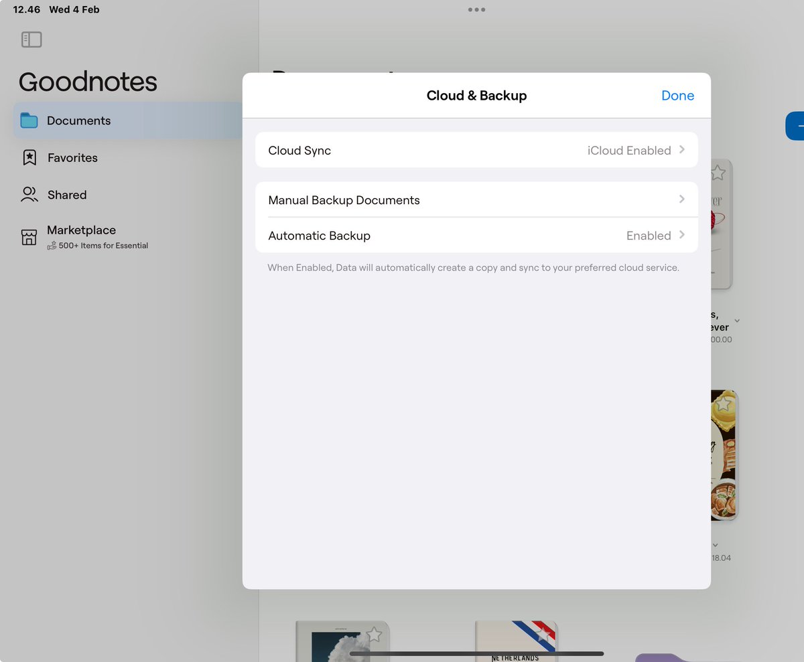This screenshot has height=662, width=804.
Task: Expand the chevron beside iCloud Enabled
Action: tap(682, 150)
